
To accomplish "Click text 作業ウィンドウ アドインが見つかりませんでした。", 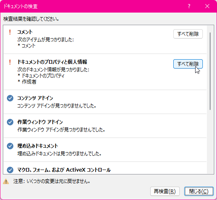I will coord(61,130).
